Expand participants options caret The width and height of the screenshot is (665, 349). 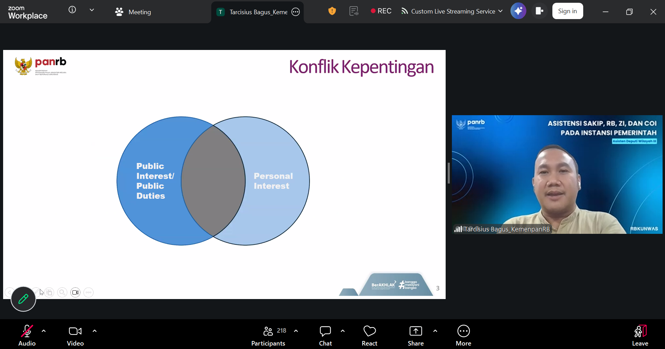point(296,331)
